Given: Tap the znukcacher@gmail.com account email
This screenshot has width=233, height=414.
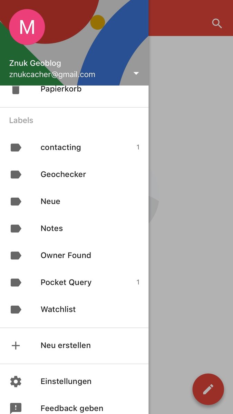Looking at the screenshot, I should (x=52, y=75).
